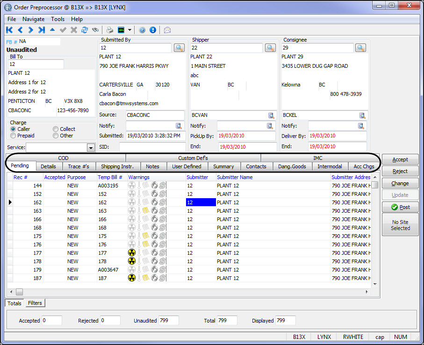Click the refresh icon in the toolbar
This screenshot has width=424, height=345.
(85, 30)
